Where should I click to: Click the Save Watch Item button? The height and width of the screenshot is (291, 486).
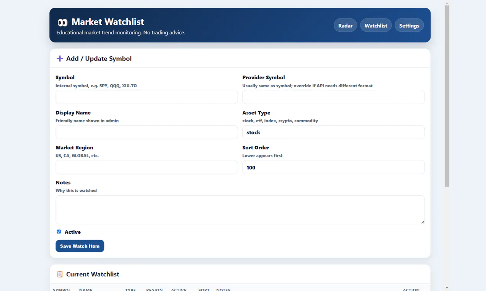click(x=80, y=246)
